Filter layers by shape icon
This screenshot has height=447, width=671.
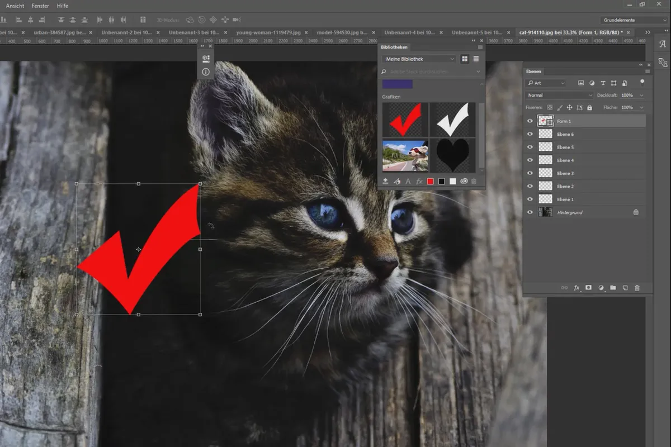(614, 83)
